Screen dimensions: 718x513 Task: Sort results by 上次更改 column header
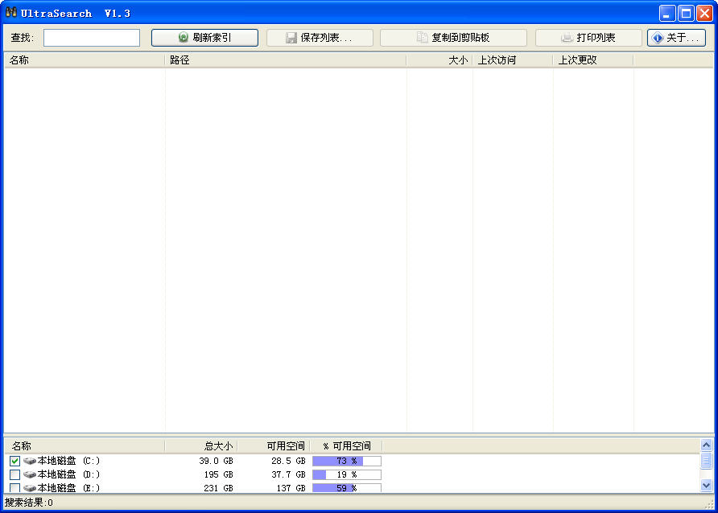coord(593,60)
